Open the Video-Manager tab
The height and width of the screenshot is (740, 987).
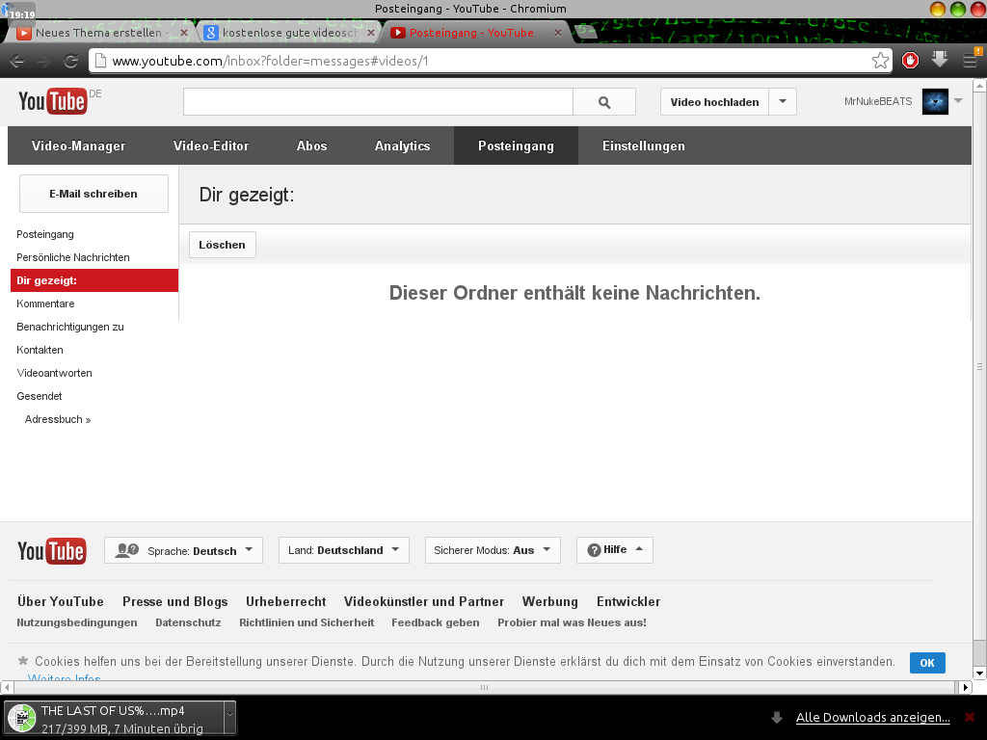pyautogui.click(x=78, y=145)
